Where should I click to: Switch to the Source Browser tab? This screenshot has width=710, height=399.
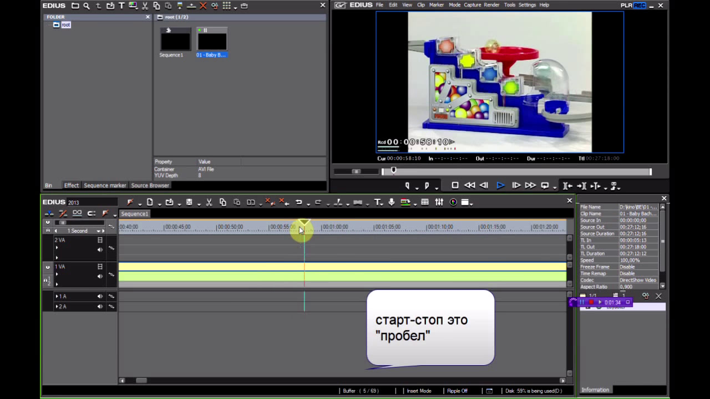150,186
